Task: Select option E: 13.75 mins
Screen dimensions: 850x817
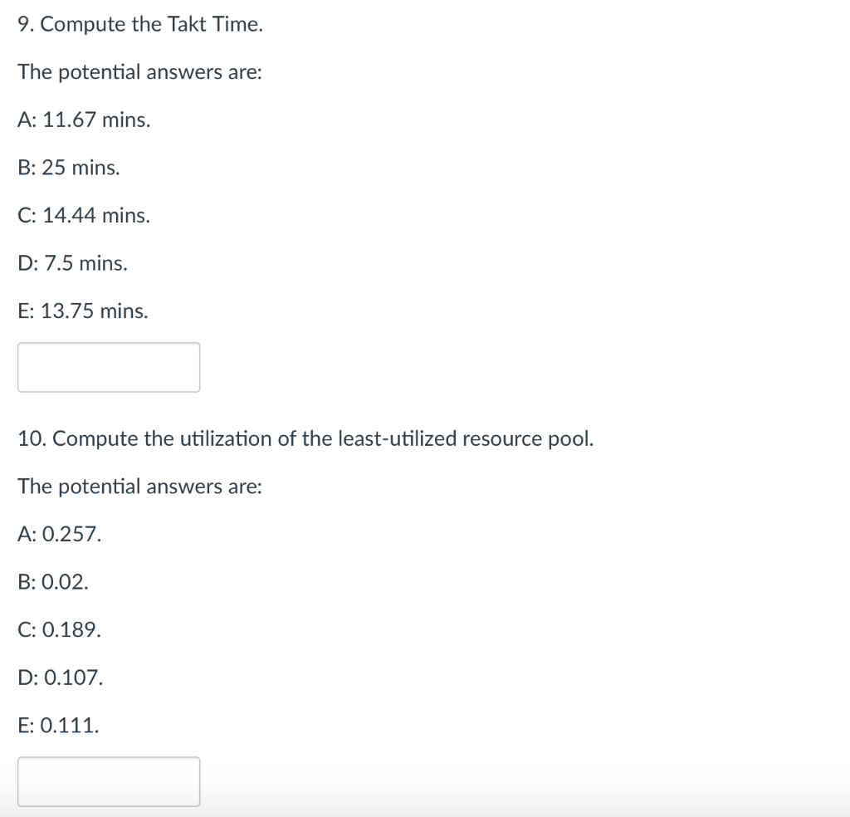Action: click(83, 311)
